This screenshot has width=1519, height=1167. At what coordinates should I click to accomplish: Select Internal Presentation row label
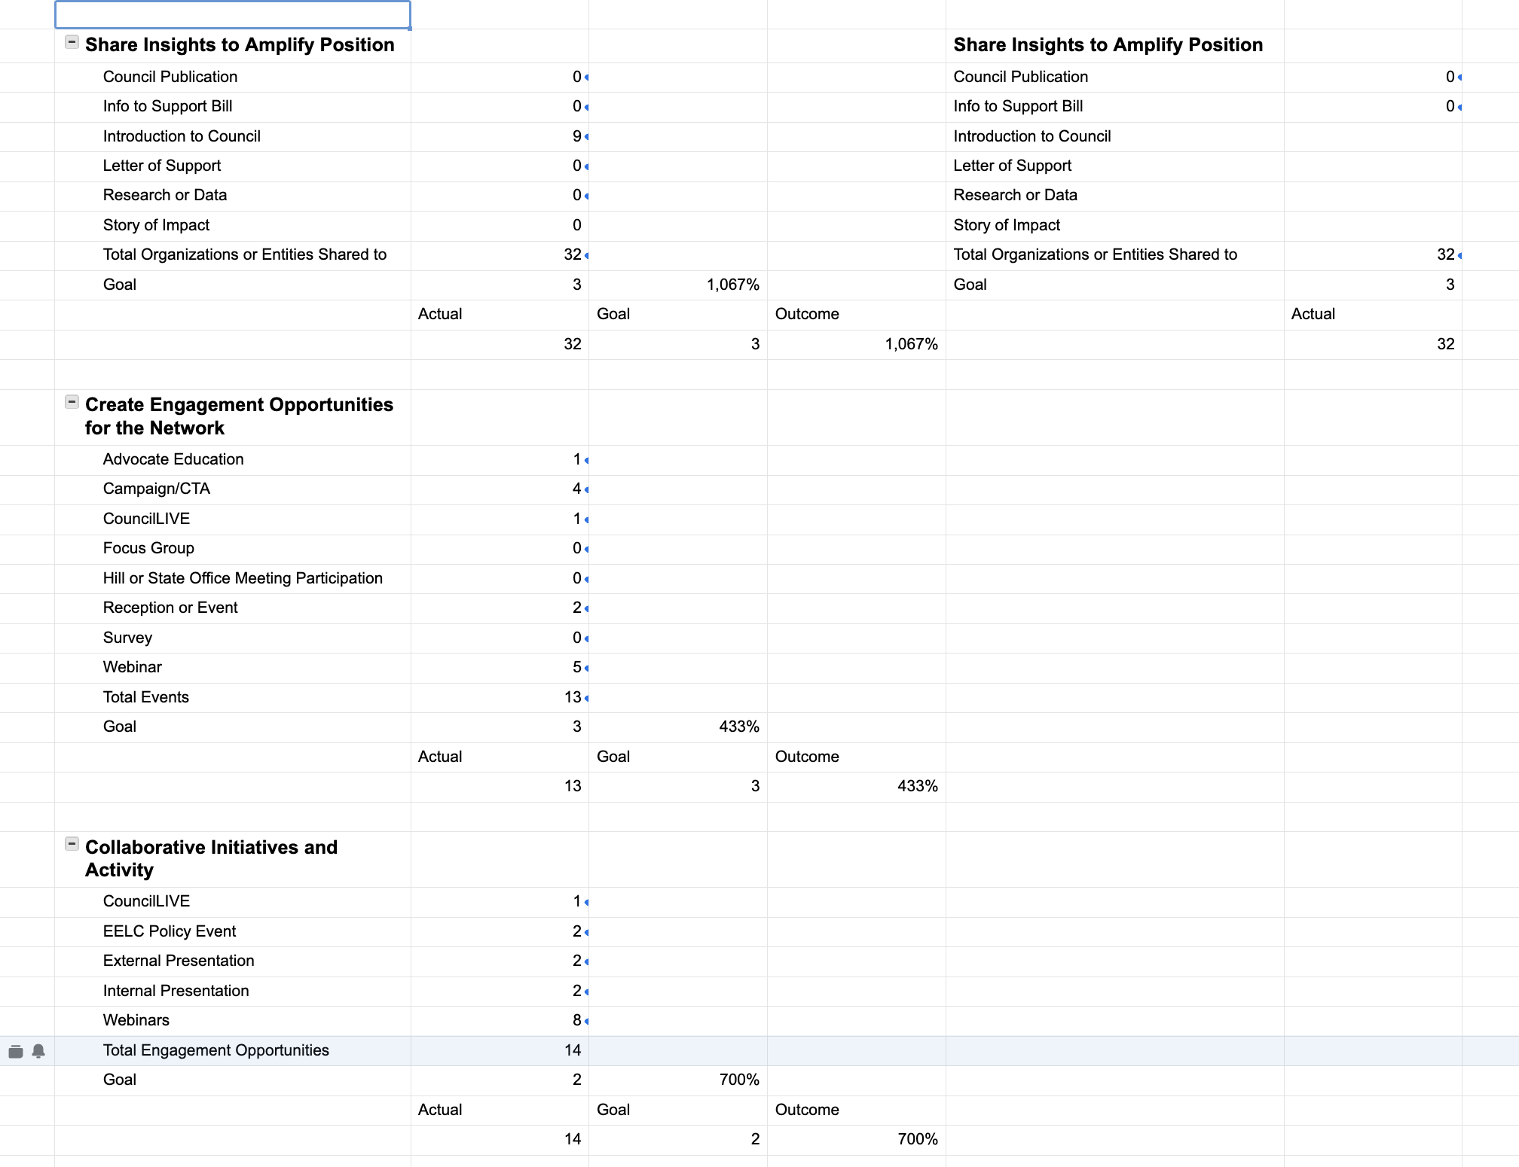pyautogui.click(x=176, y=991)
